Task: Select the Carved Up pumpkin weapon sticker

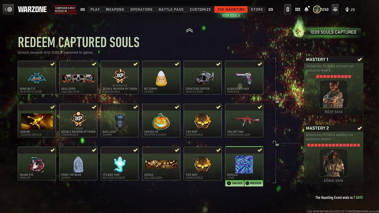Action: click(x=161, y=121)
